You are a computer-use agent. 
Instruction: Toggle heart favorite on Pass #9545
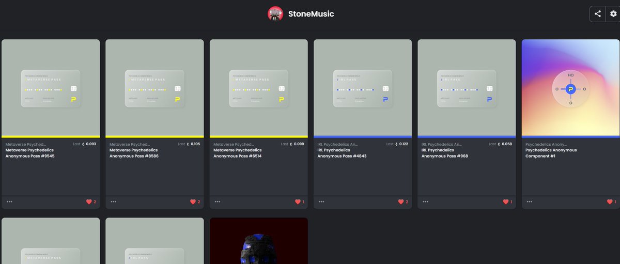89,201
